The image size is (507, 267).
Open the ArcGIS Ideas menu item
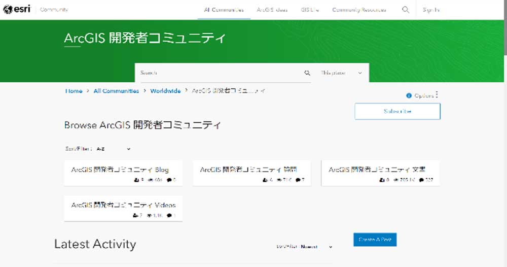pos(273,10)
